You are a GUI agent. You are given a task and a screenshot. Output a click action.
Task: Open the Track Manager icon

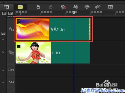pos(3,34)
